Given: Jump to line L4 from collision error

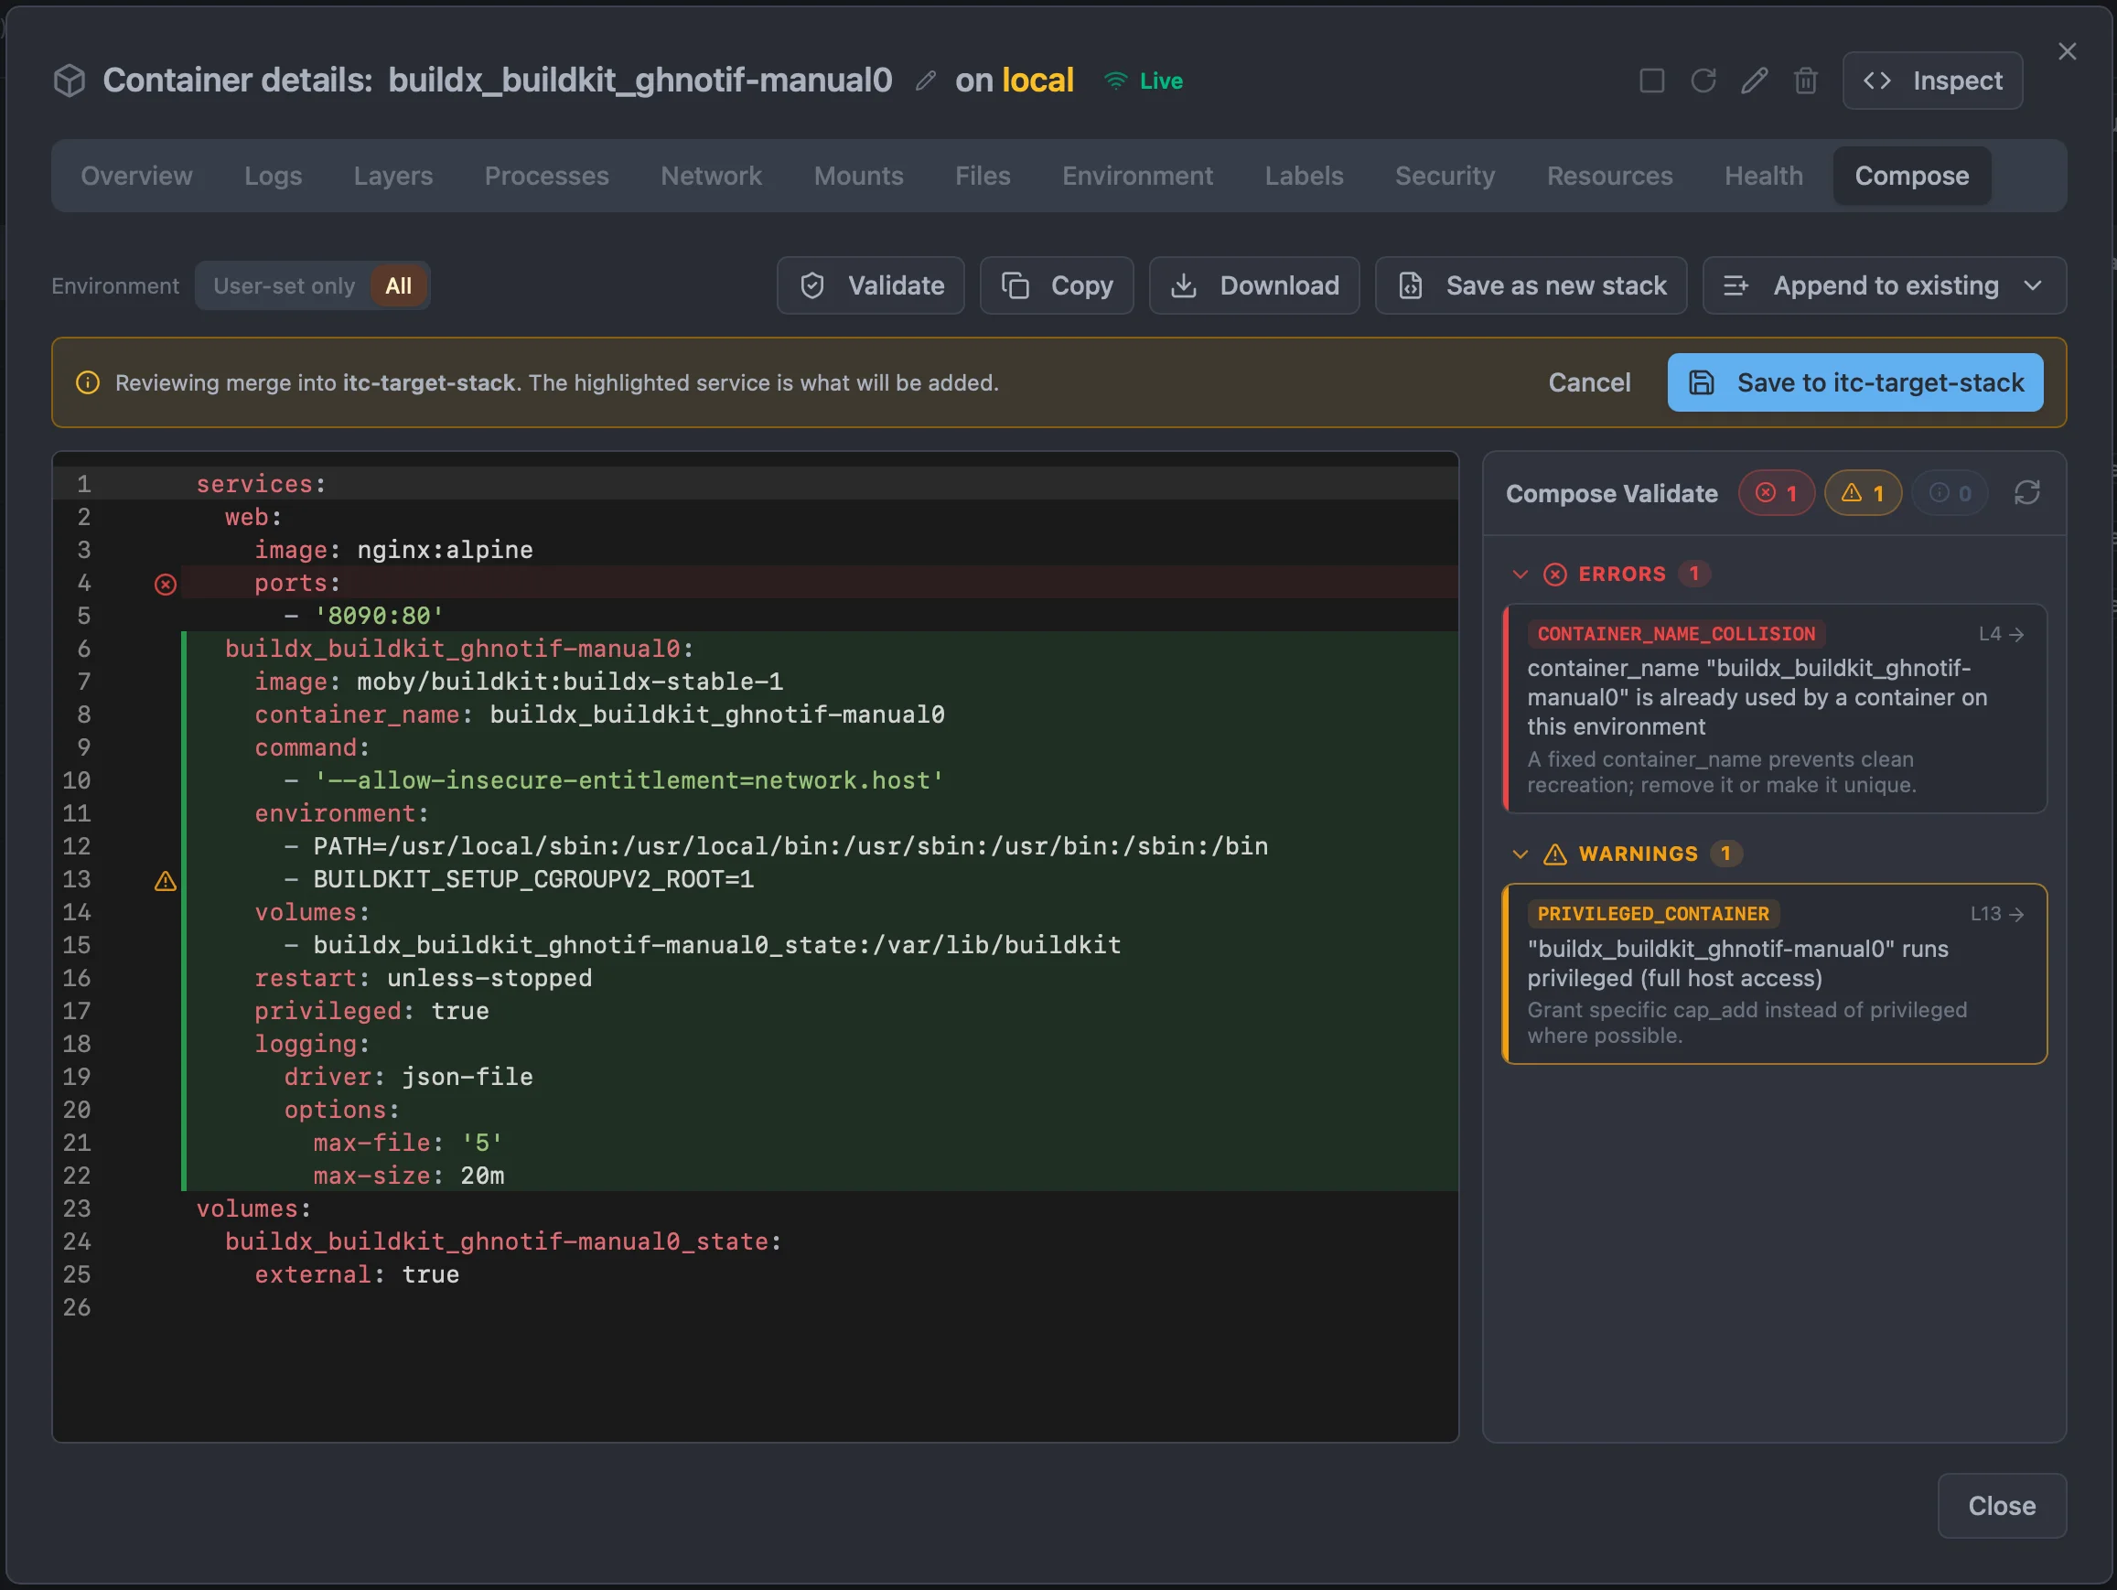Looking at the screenshot, I should click(x=2001, y=634).
